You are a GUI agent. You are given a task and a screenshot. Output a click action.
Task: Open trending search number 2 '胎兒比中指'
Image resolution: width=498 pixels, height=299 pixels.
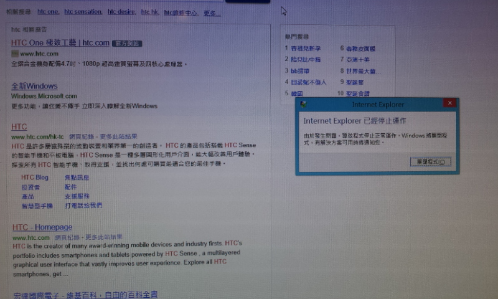tap(306, 59)
